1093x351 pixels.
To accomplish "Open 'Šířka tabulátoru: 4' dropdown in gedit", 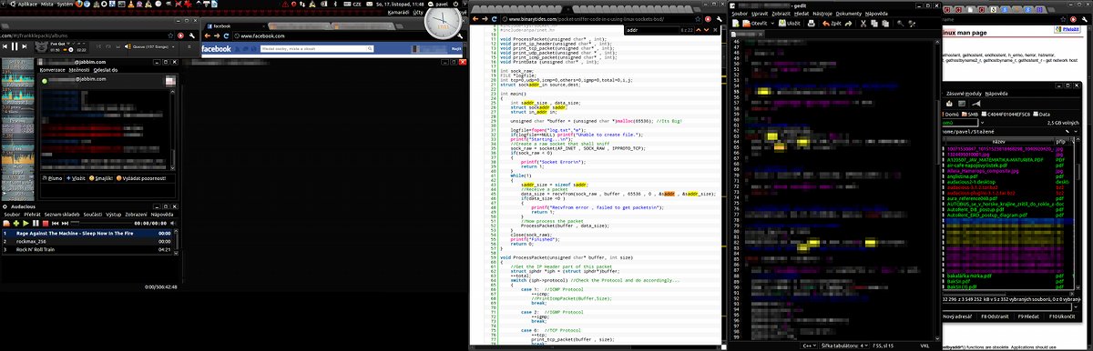I will [844, 346].
